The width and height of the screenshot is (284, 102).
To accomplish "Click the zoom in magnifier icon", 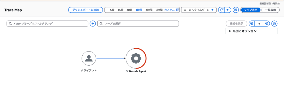I will tap(252, 23).
